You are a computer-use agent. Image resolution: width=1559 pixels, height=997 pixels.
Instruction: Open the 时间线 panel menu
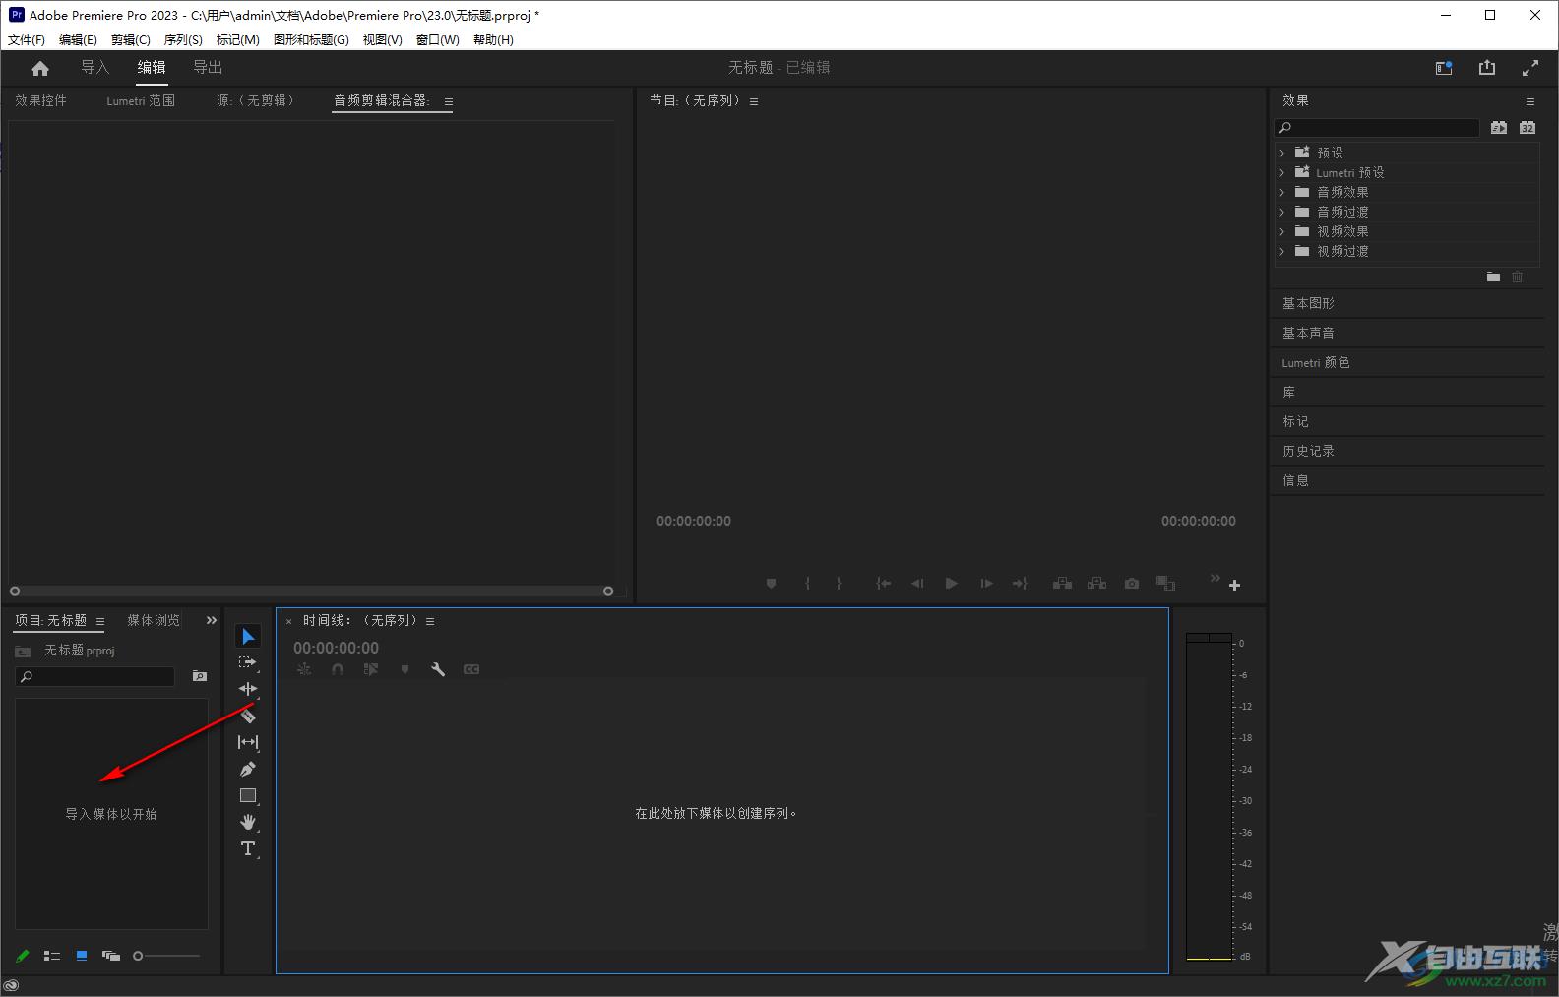pyautogui.click(x=430, y=621)
